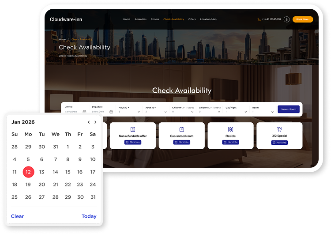Click the Departure field calendar icon
This screenshot has height=234, width=331.
click(x=111, y=112)
